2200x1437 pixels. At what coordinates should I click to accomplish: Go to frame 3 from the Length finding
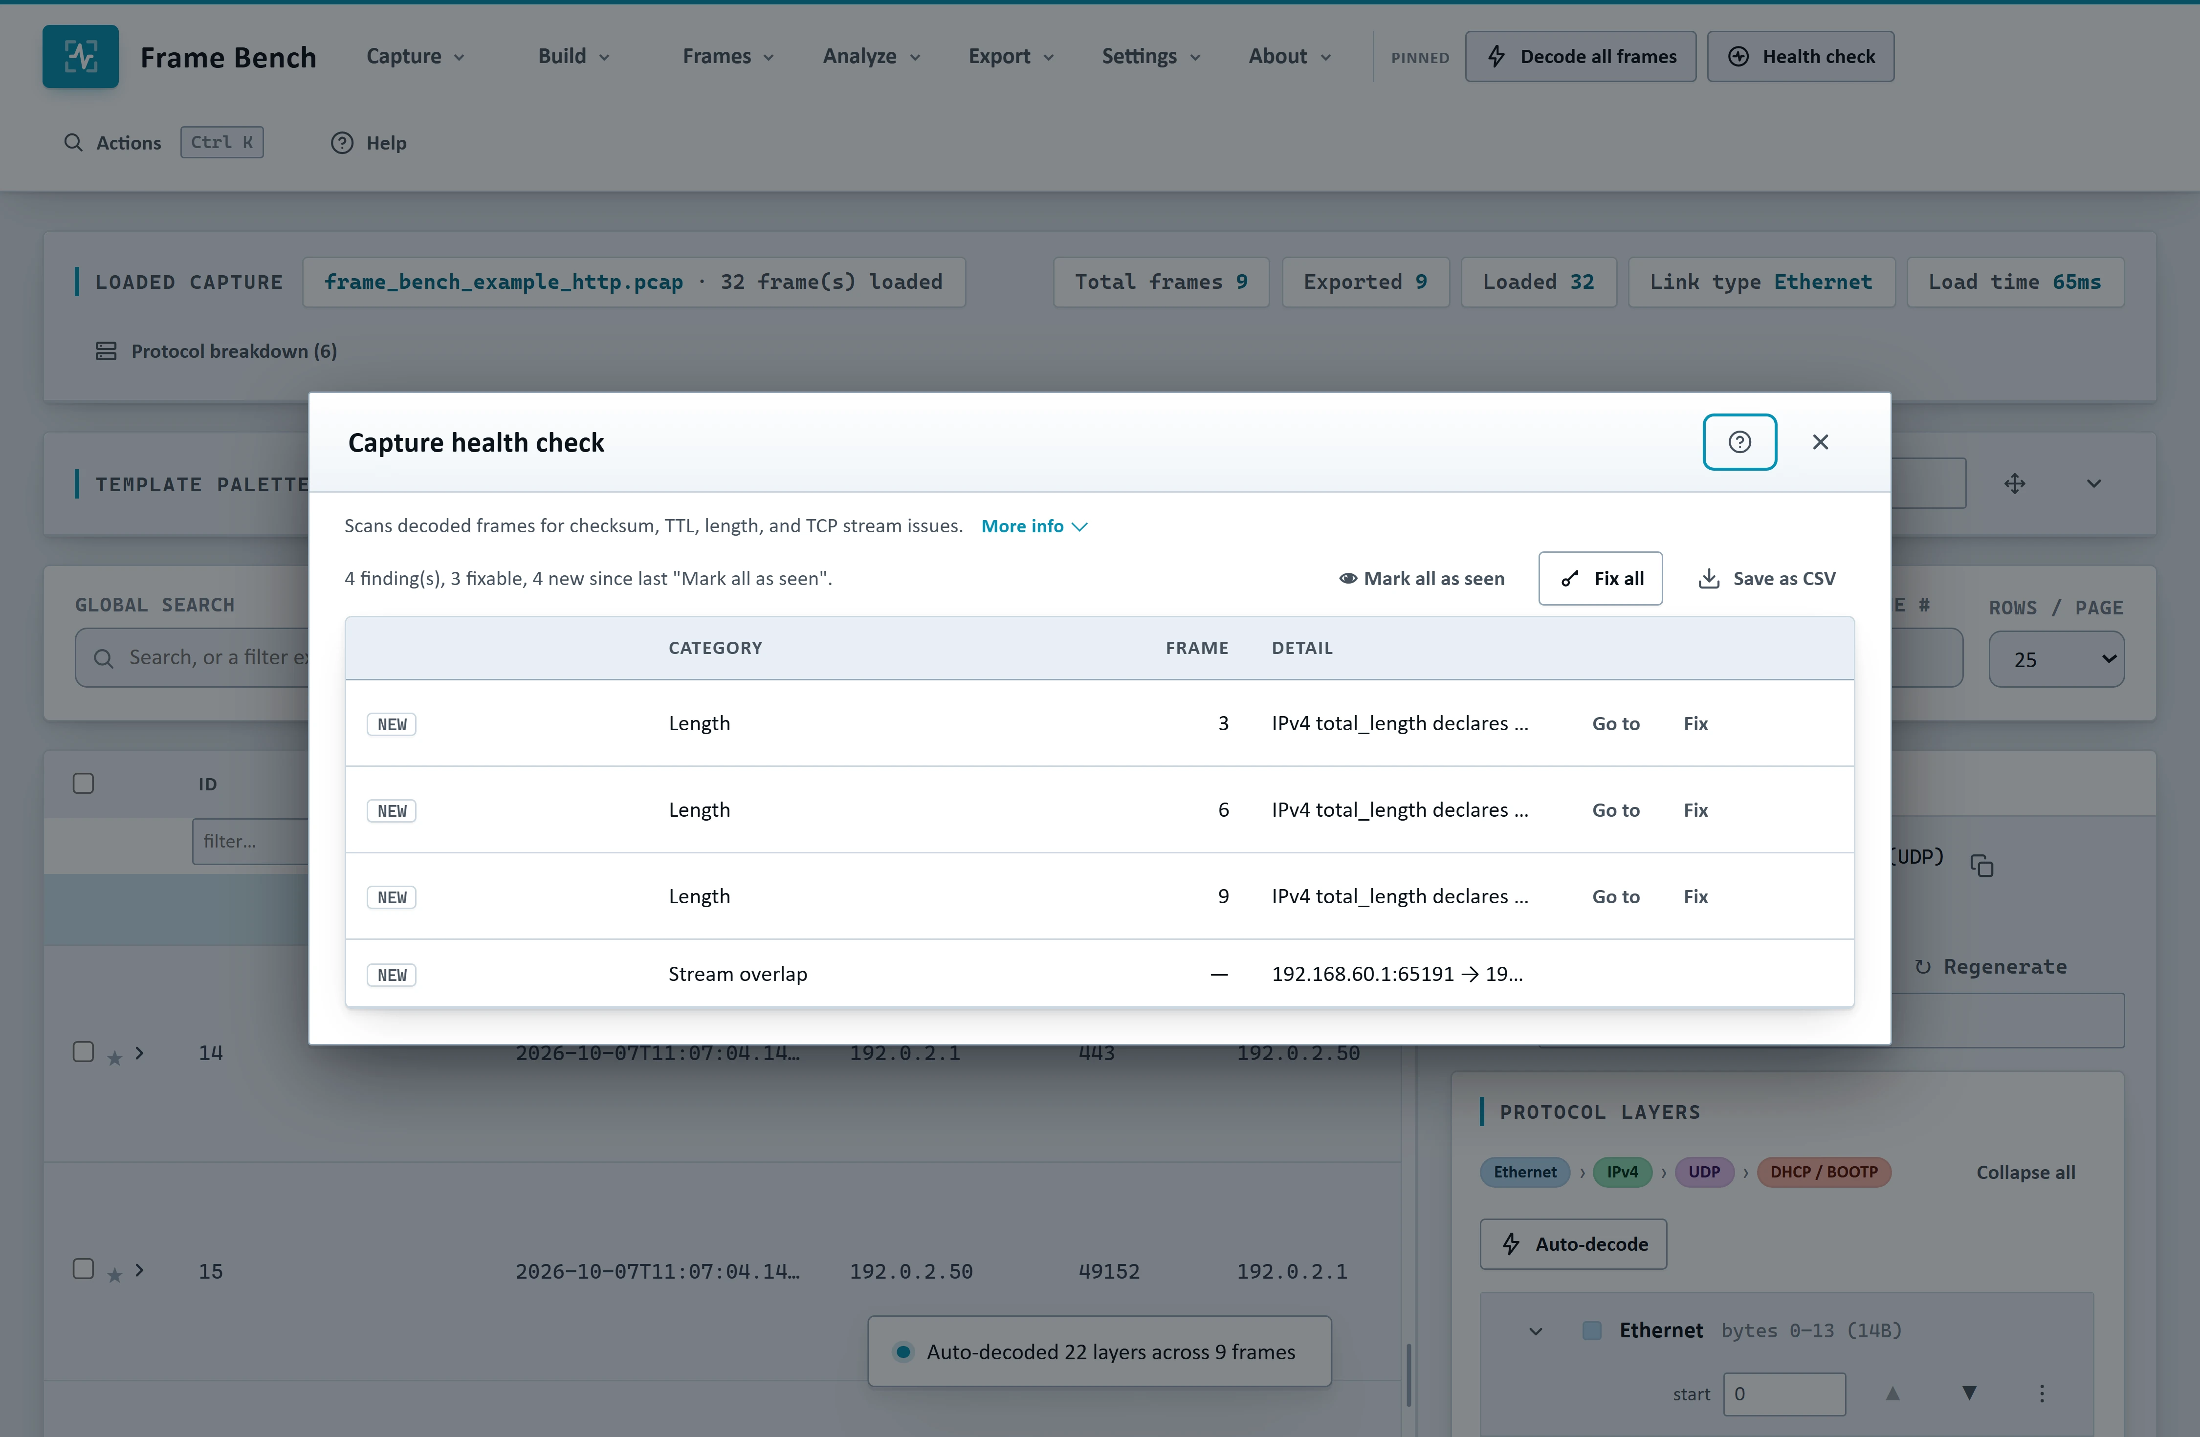pyautogui.click(x=1616, y=723)
